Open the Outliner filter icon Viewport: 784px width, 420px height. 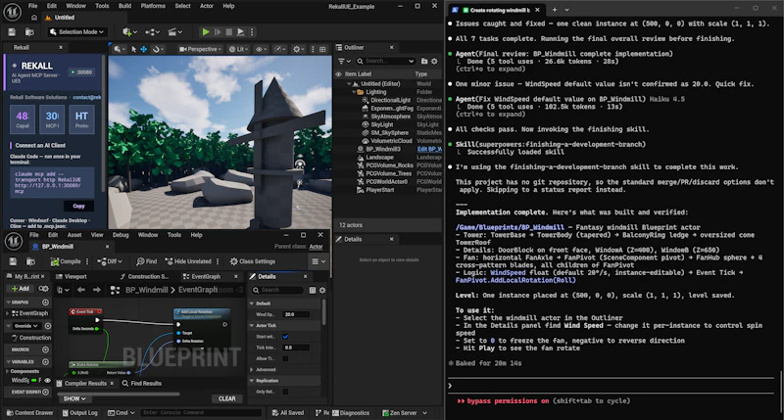pos(344,61)
